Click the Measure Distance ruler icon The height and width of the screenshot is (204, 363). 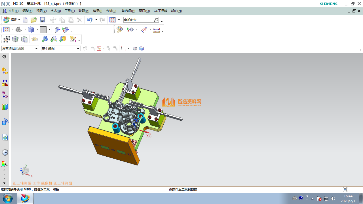tap(156, 30)
